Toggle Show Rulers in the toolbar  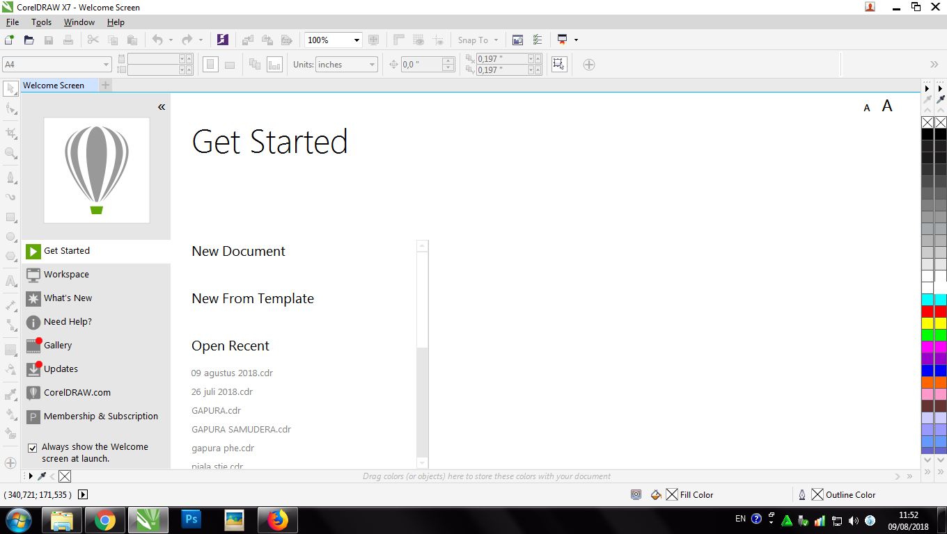[399, 40]
